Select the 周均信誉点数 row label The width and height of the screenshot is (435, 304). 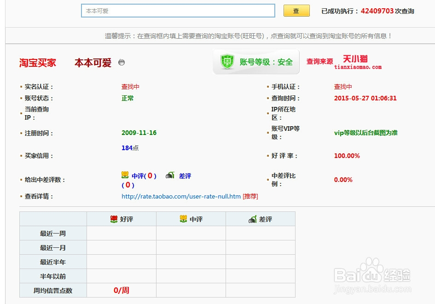coord(53,291)
